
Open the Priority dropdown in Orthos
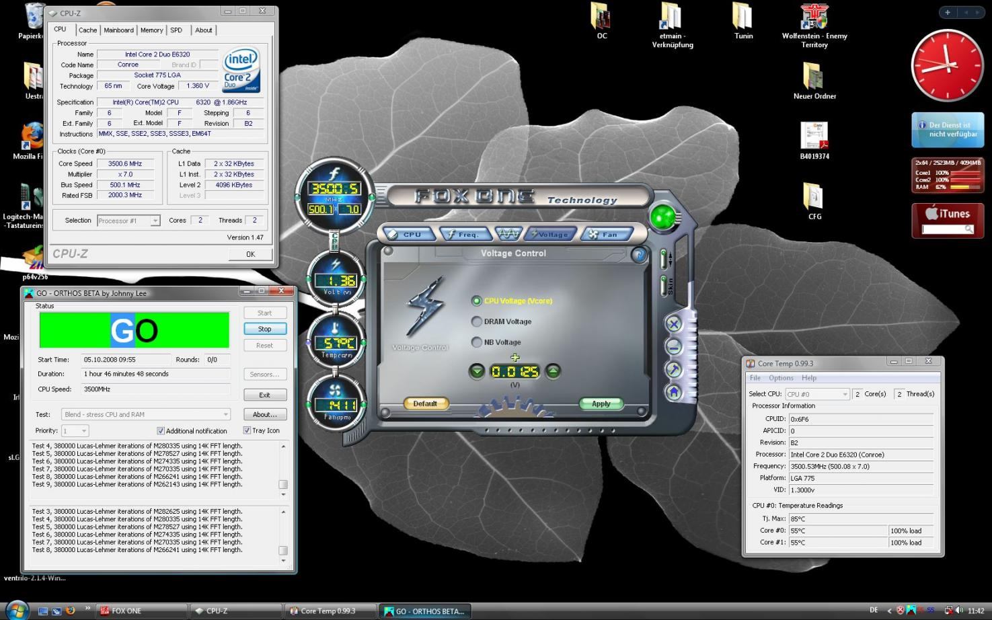[x=75, y=430]
